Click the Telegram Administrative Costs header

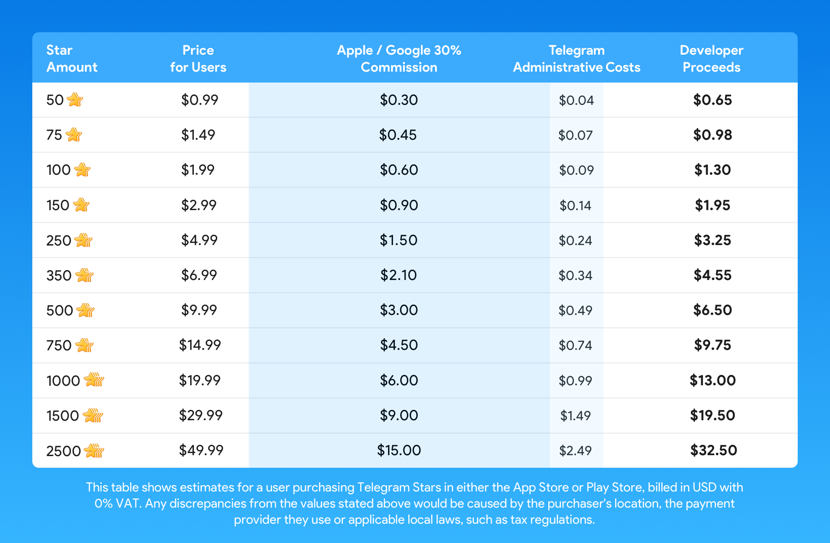click(x=577, y=58)
